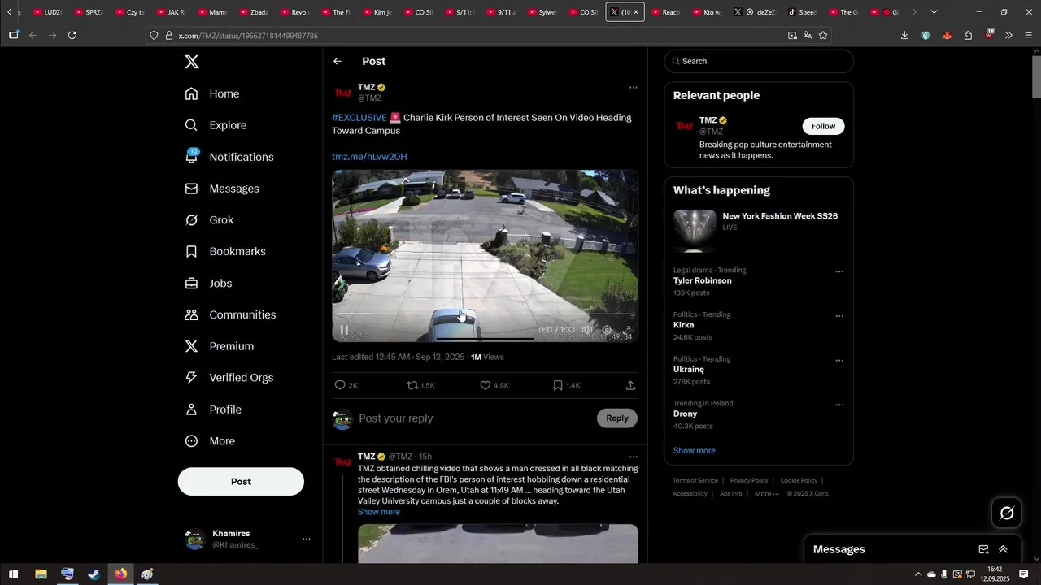List all browser tabs dropdown
1041x585 pixels.
pyautogui.click(x=934, y=12)
